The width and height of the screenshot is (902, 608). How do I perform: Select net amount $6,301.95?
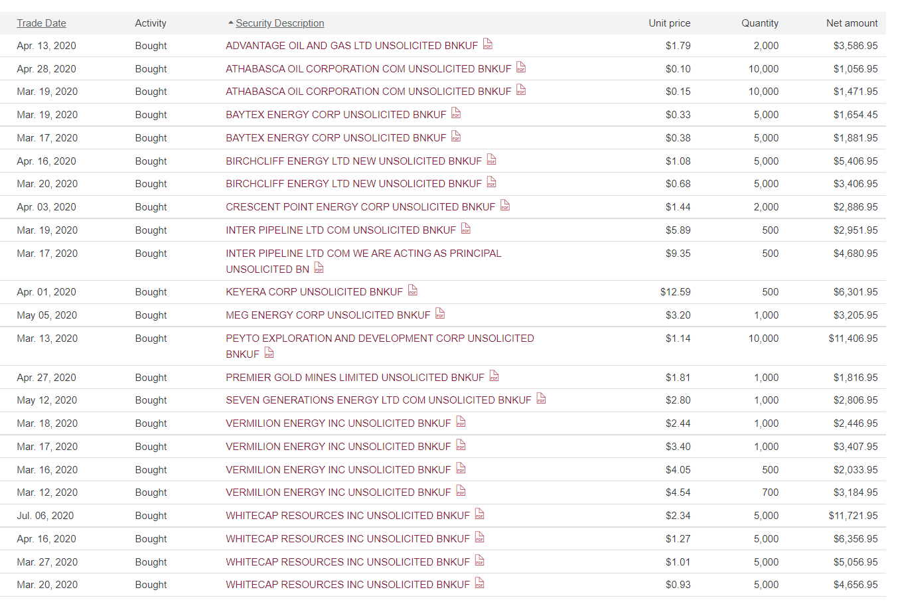pyautogui.click(x=856, y=292)
